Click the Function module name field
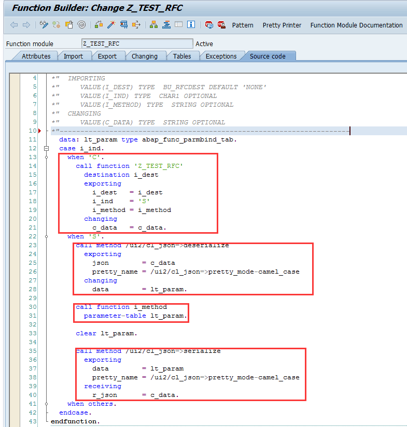 click(137, 44)
